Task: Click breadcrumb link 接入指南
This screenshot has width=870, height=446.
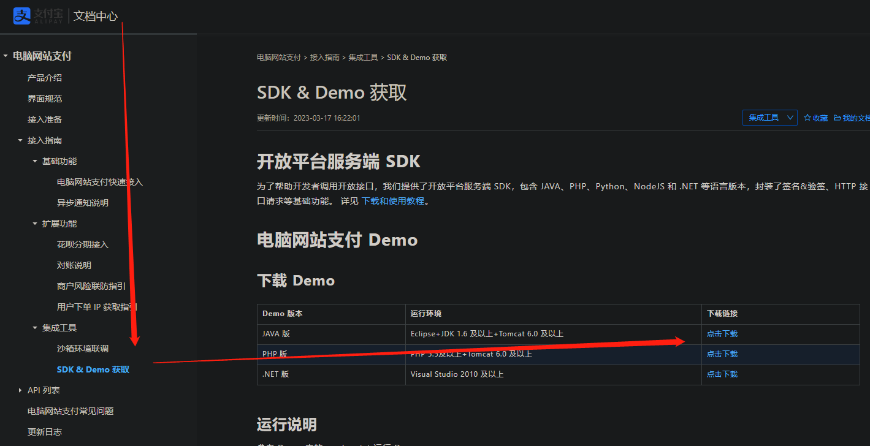Action: (x=325, y=58)
